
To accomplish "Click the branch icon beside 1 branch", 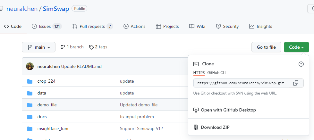I will [63, 47].
